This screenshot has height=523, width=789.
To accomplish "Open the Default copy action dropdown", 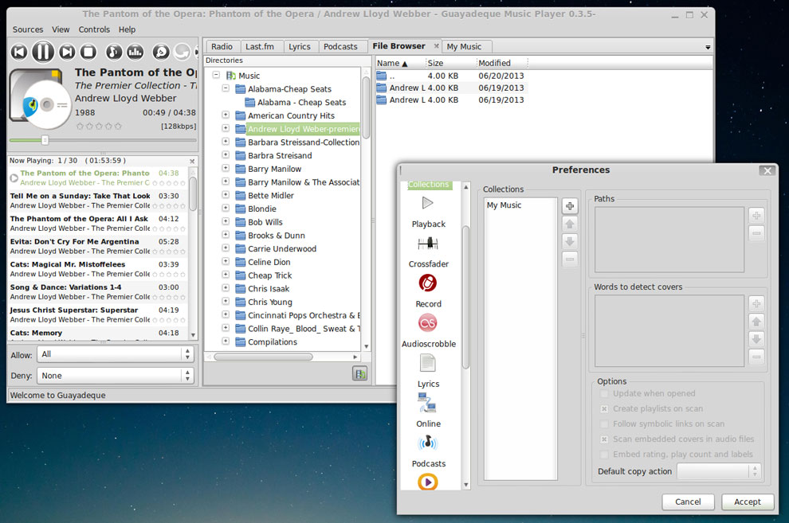I will coord(719,471).
